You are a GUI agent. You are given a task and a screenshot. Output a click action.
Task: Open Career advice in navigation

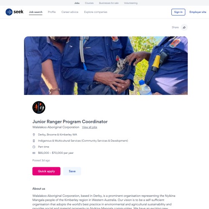(x=70, y=12)
